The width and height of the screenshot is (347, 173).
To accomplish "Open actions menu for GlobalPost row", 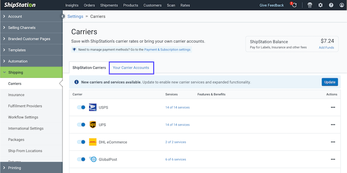I will [333, 159].
